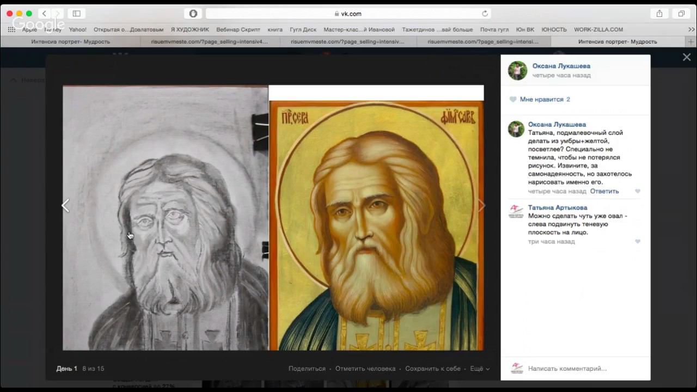
Task: Click Safari's forward navigation arrow
Action: [57, 14]
